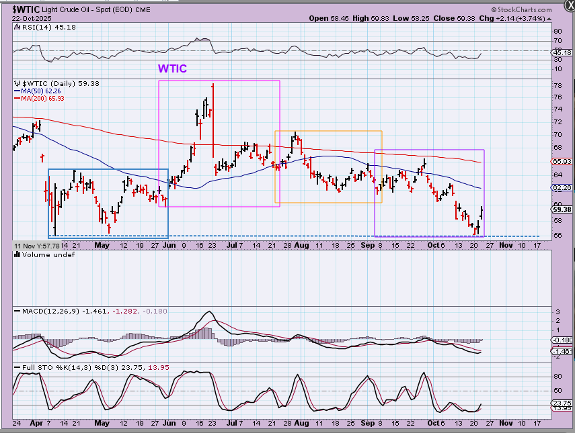Select the RSI(14) panel marker icon
Viewport: 575px width, 433px height.
[15, 27]
